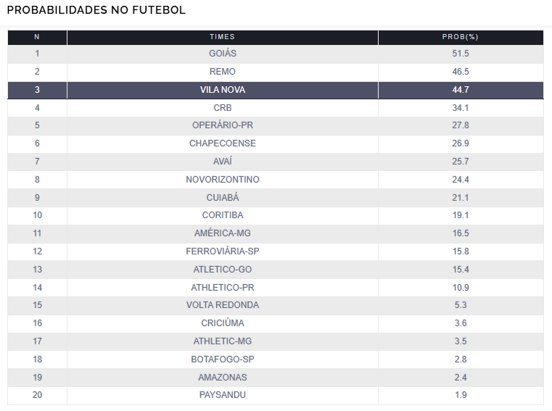
Task: Click the CUIABÁ team entry
Action: pyautogui.click(x=223, y=197)
